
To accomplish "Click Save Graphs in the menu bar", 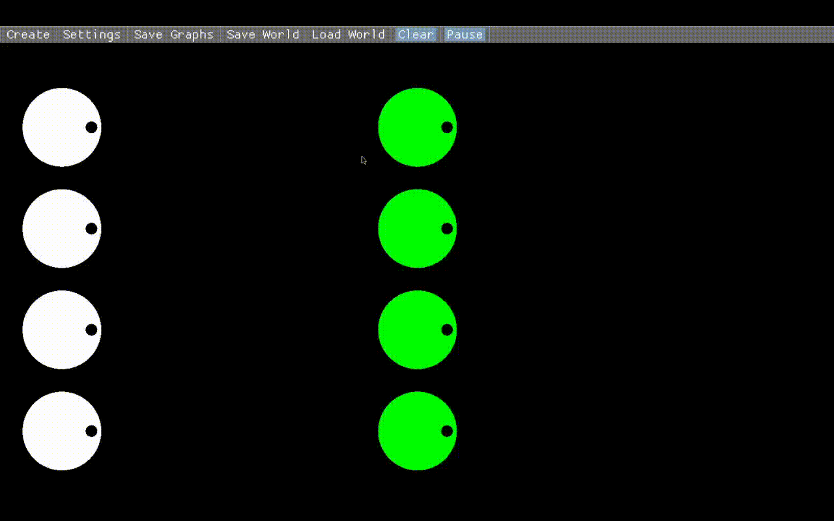I will pos(173,35).
